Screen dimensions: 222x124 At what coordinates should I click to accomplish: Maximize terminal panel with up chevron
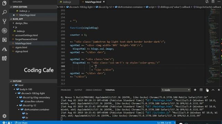coord(213,90)
